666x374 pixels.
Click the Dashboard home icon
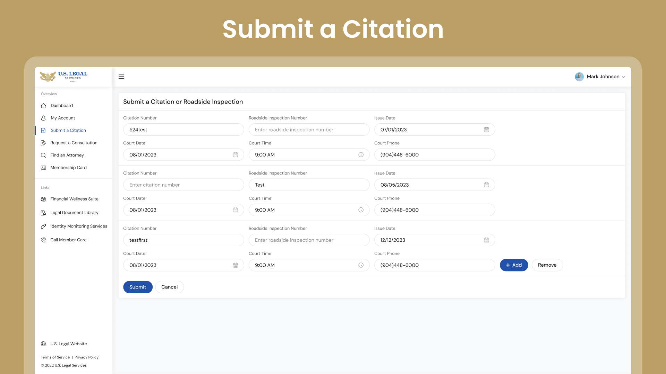click(x=43, y=106)
